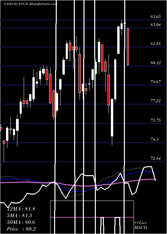
Task: Click the 12MA : 81.8 readout
Action: (21, 209)
